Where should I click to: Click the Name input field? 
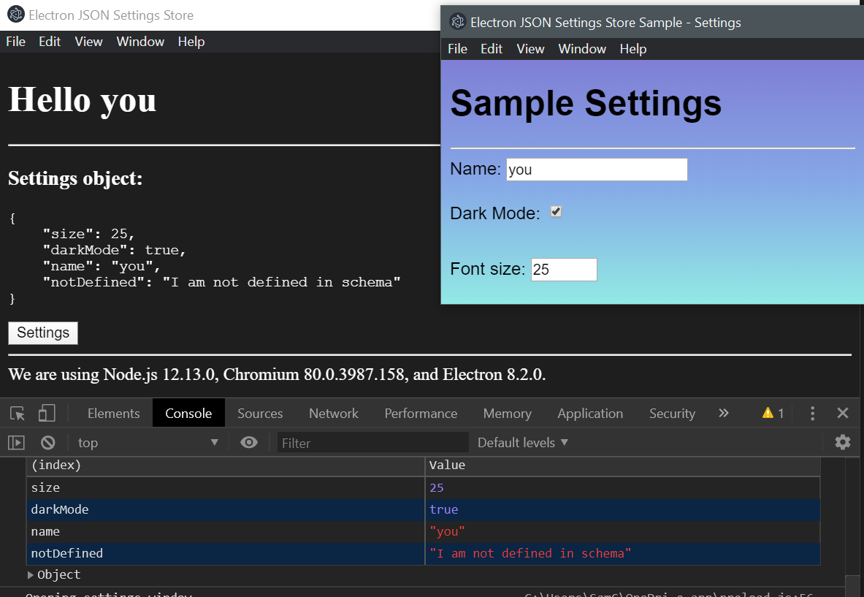coord(597,170)
